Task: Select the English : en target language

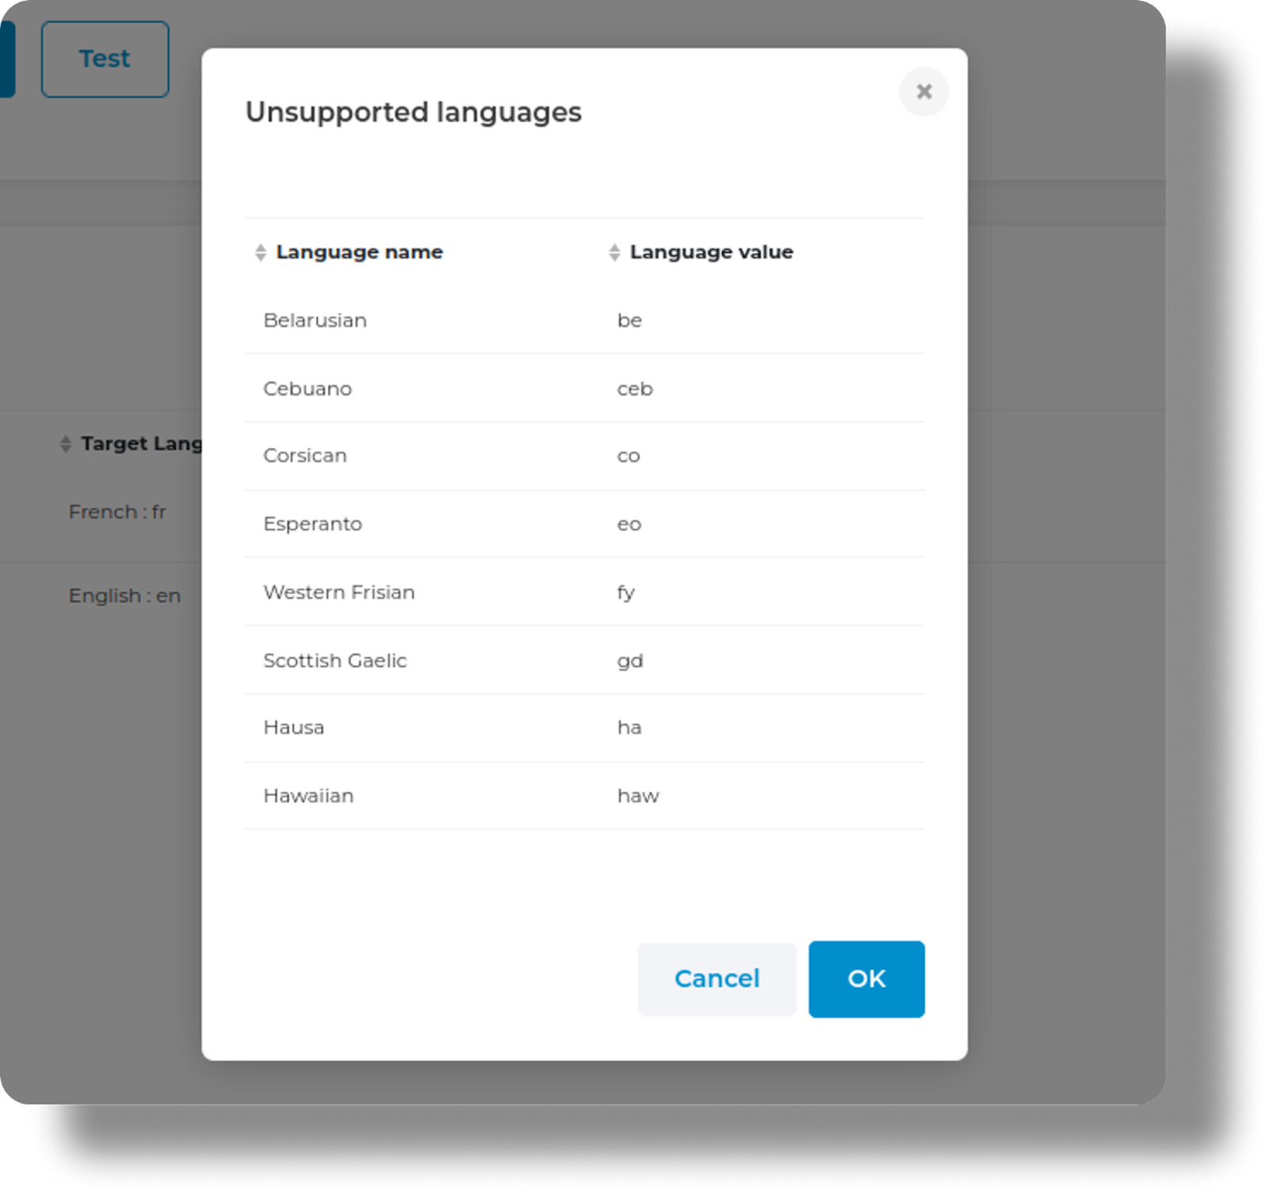Action: pyautogui.click(x=124, y=595)
